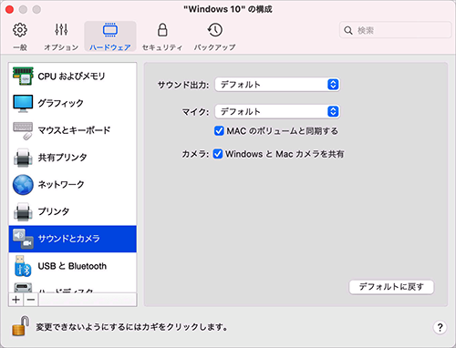Click the 変更できないようにするにはカギをクリックします text
This screenshot has height=348, width=456.
pos(131,327)
